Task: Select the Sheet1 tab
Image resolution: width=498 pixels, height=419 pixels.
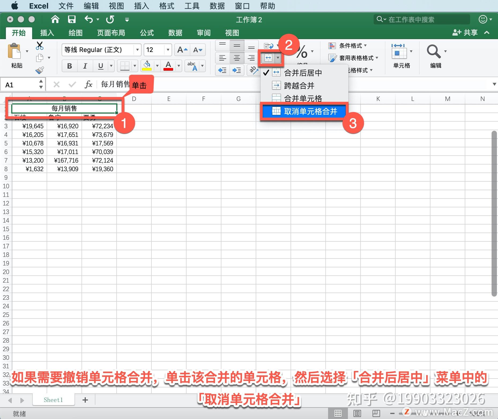Action: pos(53,400)
